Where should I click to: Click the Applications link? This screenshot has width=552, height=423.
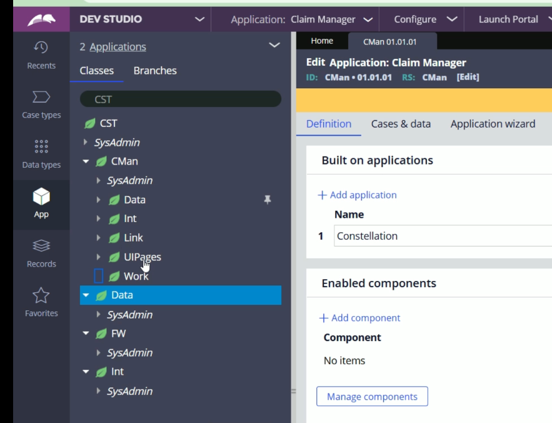pyautogui.click(x=118, y=46)
